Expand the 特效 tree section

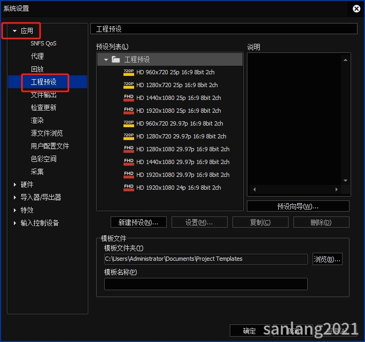click(x=15, y=210)
